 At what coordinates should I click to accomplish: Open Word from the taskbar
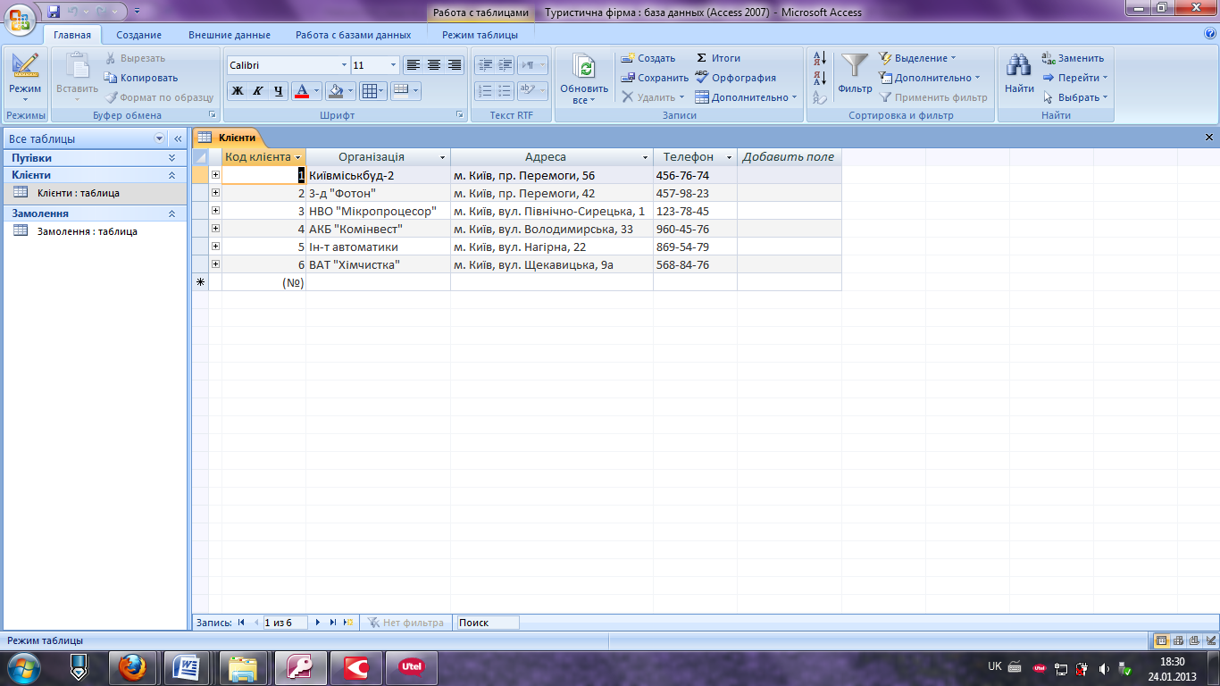(188, 666)
